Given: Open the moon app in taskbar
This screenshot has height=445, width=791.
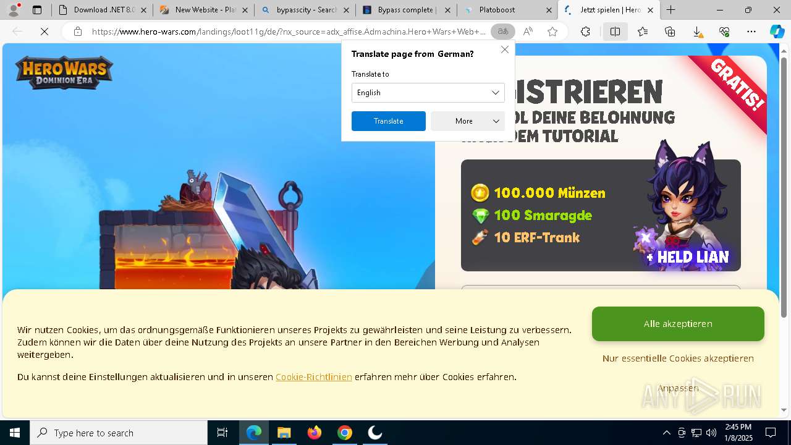Looking at the screenshot, I should [375, 433].
